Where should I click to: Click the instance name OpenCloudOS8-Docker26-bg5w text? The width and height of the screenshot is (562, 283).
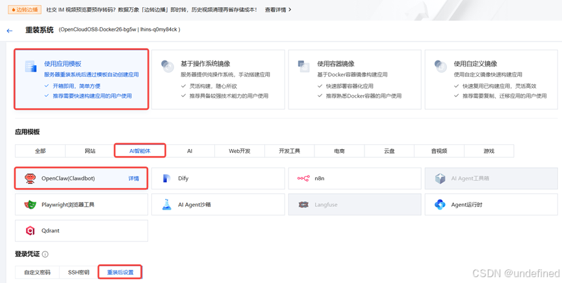[98, 29]
